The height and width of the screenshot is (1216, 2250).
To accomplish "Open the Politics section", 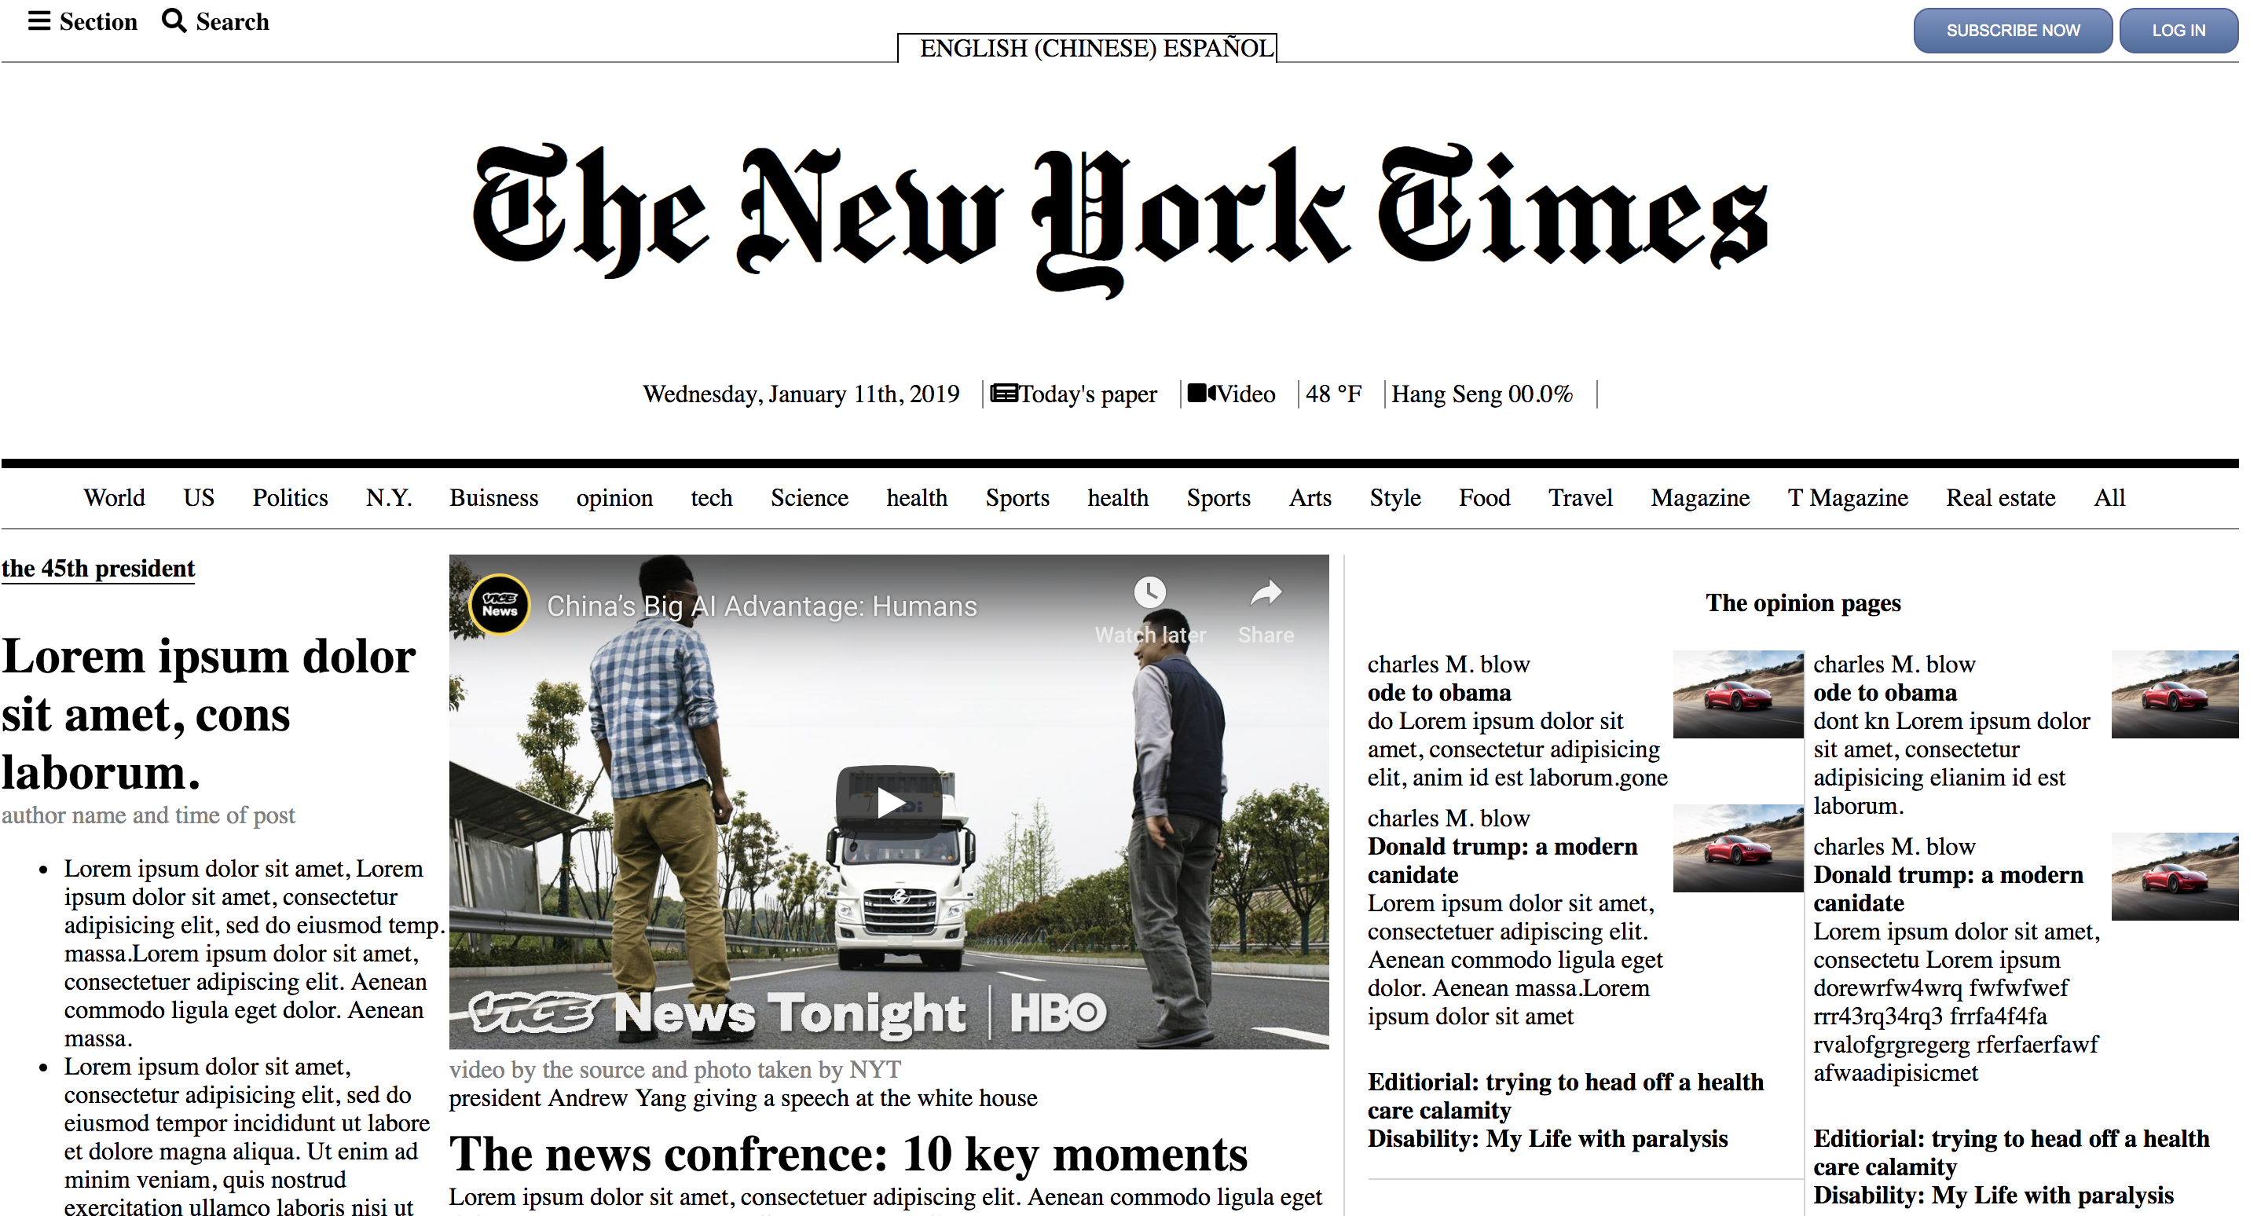I will coord(290,498).
